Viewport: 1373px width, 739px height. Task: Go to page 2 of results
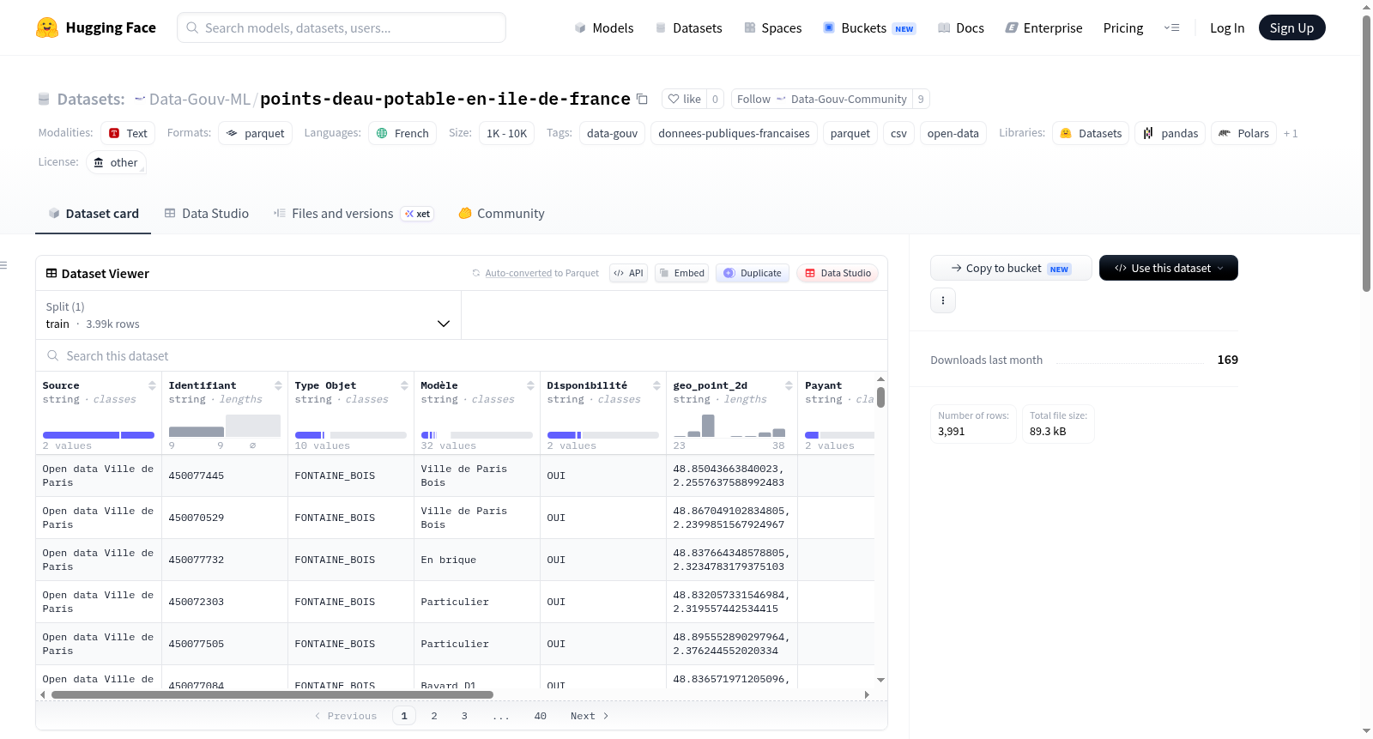(434, 716)
